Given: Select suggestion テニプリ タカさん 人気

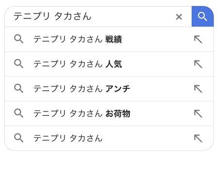Looking at the screenshot, I should click(x=109, y=64).
